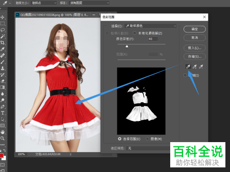Select the Lasso tool
The image size is (230, 172).
(x=2, y=30)
